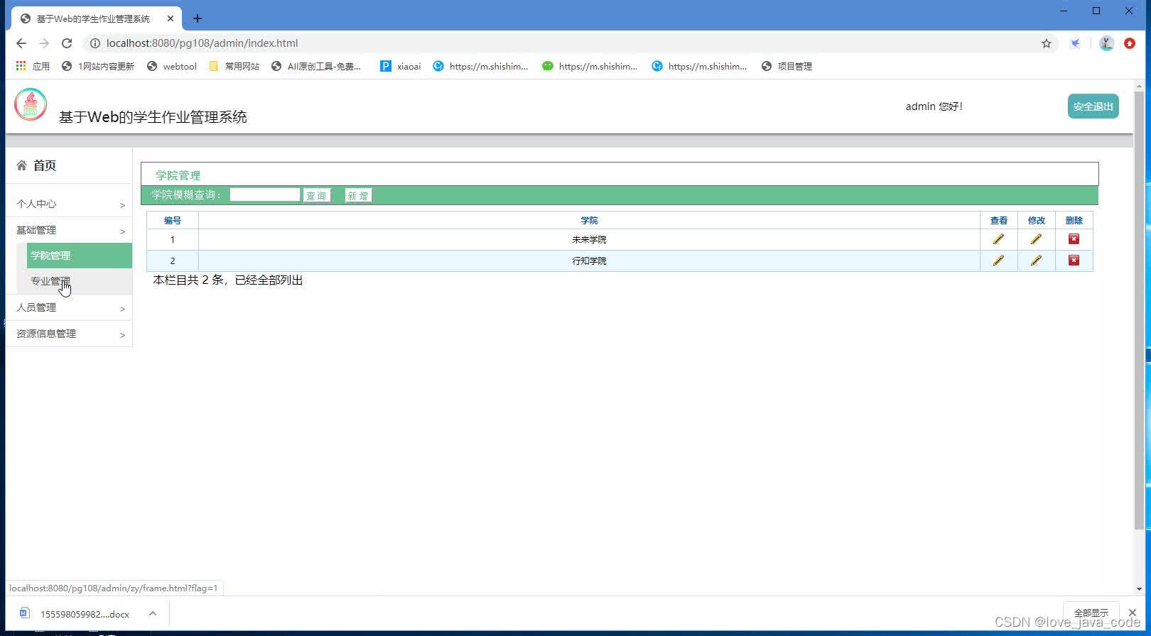Click the 安全退出 logout button
The image size is (1151, 636).
pyautogui.click(x=1093, y=106)
